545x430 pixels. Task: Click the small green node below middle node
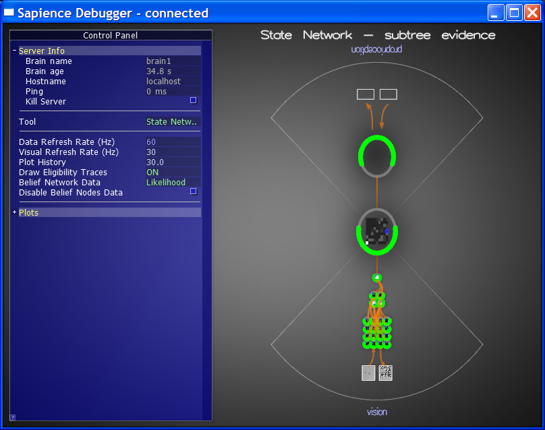click(x=377, y=278)
